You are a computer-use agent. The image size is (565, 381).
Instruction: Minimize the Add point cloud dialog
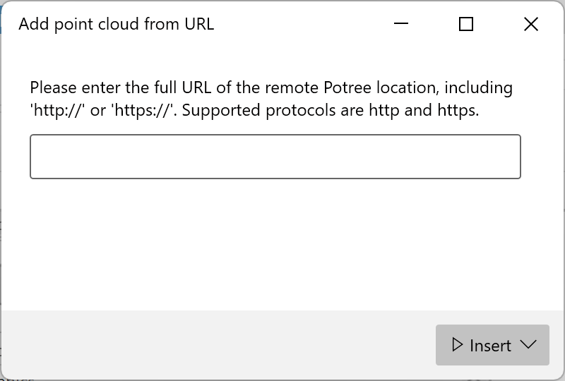click(x=401, y=24)
